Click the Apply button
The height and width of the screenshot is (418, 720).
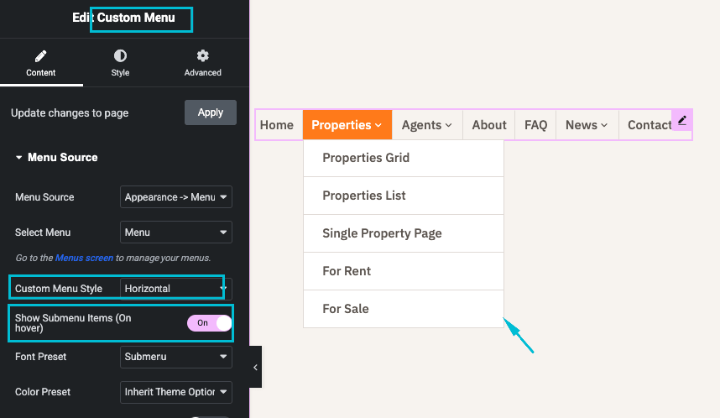tap(210, 112)
